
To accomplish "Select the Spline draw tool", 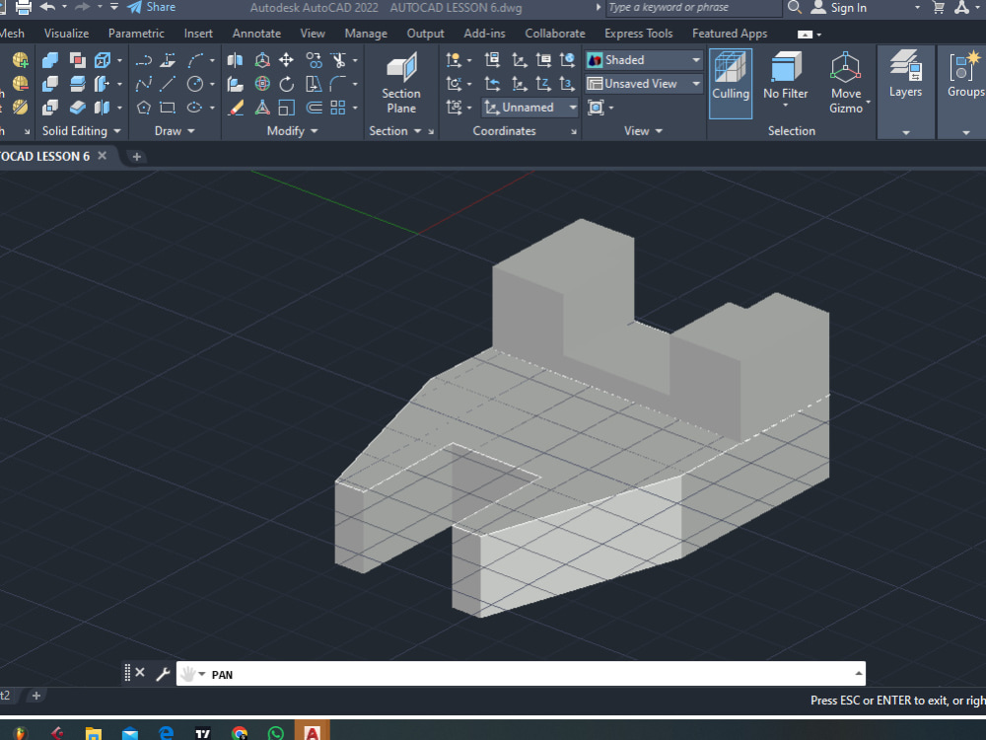I will 143,84.
